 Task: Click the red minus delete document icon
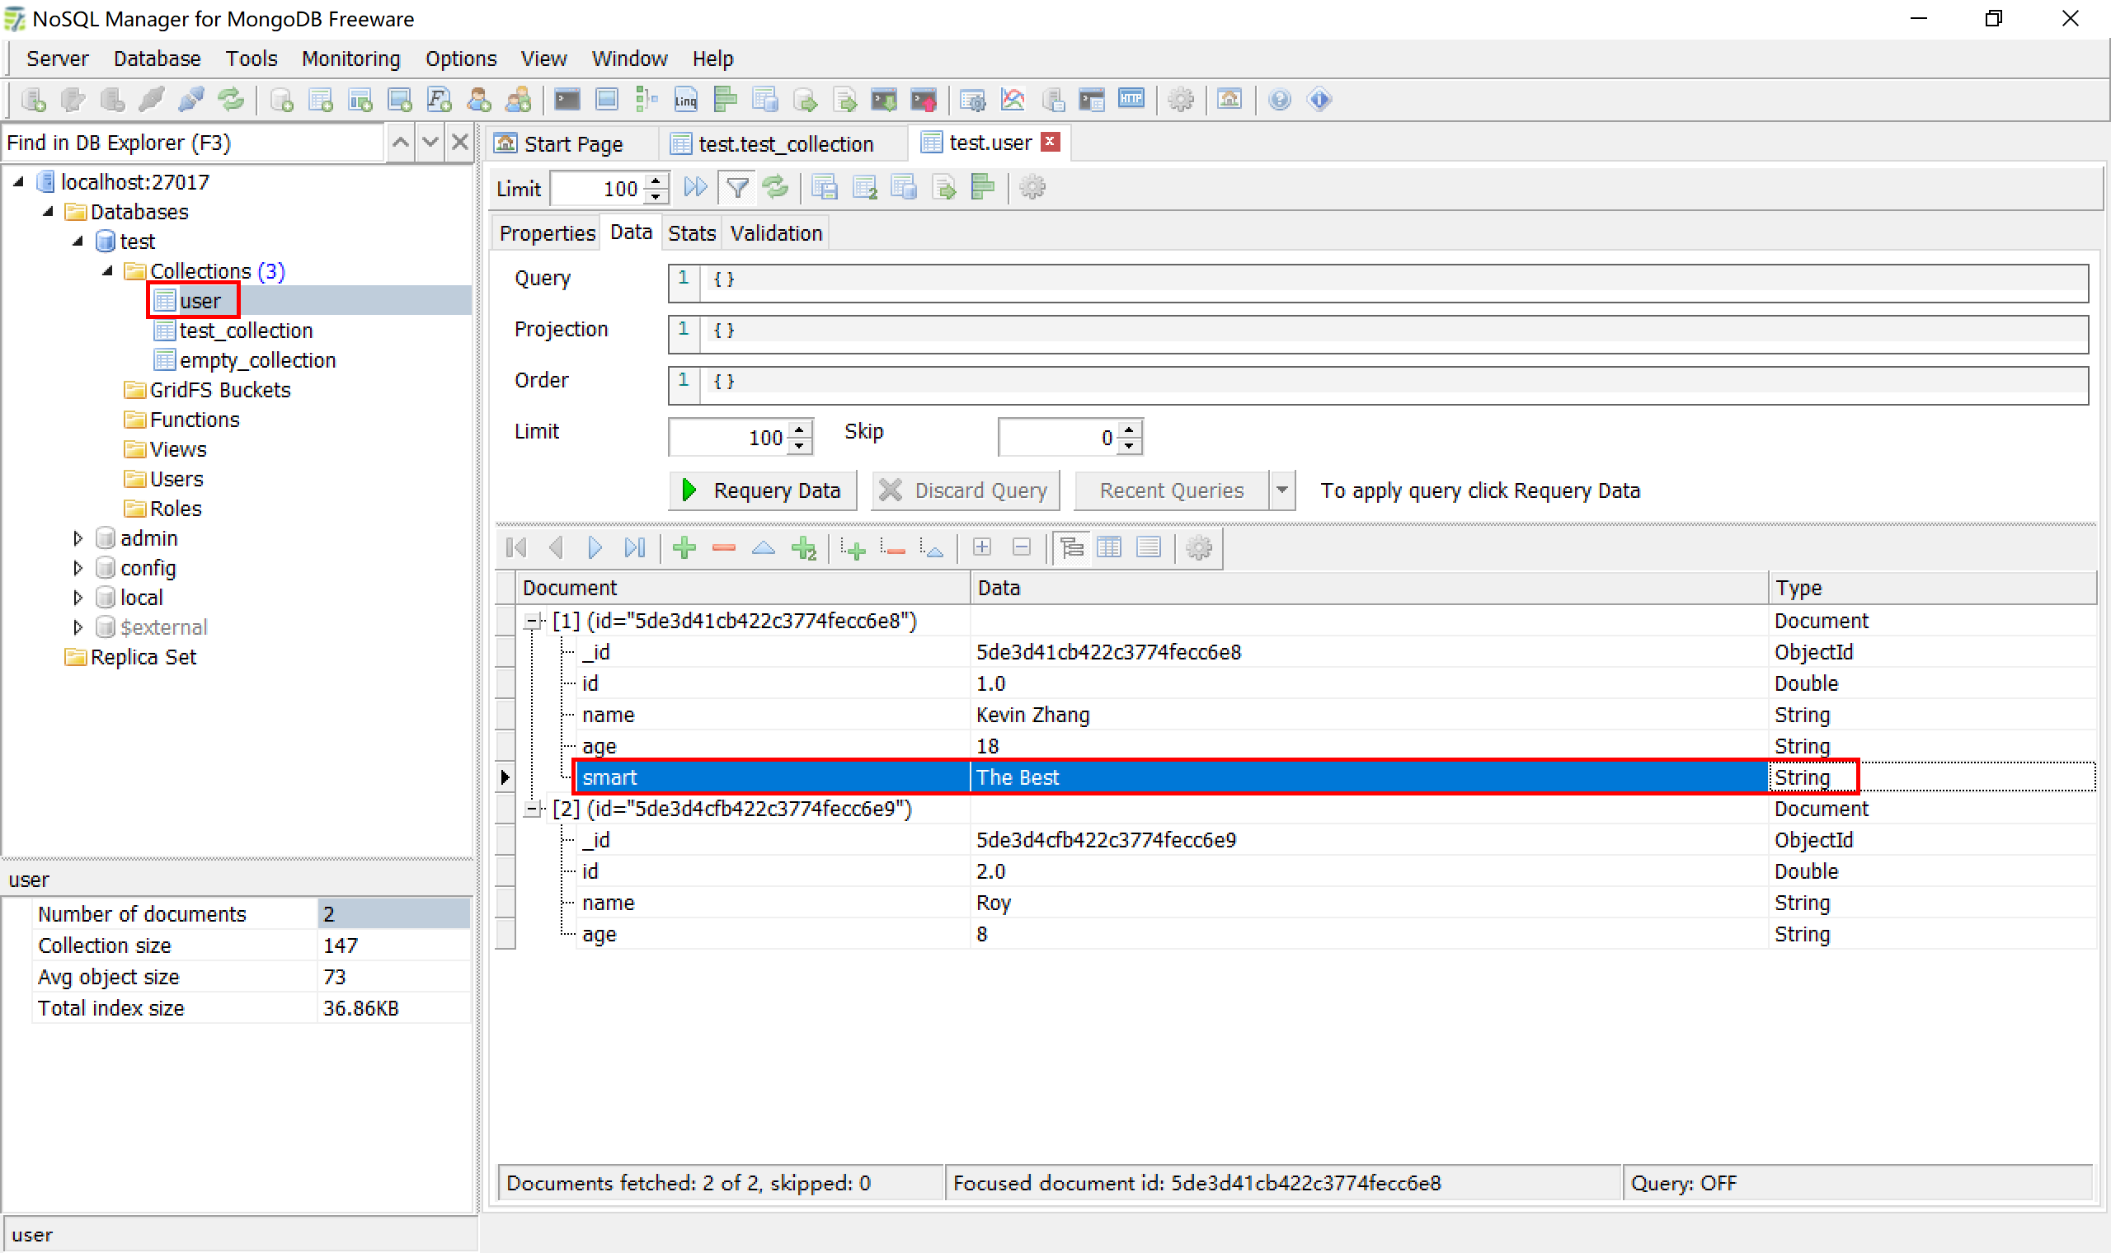[x=724, y=548]
